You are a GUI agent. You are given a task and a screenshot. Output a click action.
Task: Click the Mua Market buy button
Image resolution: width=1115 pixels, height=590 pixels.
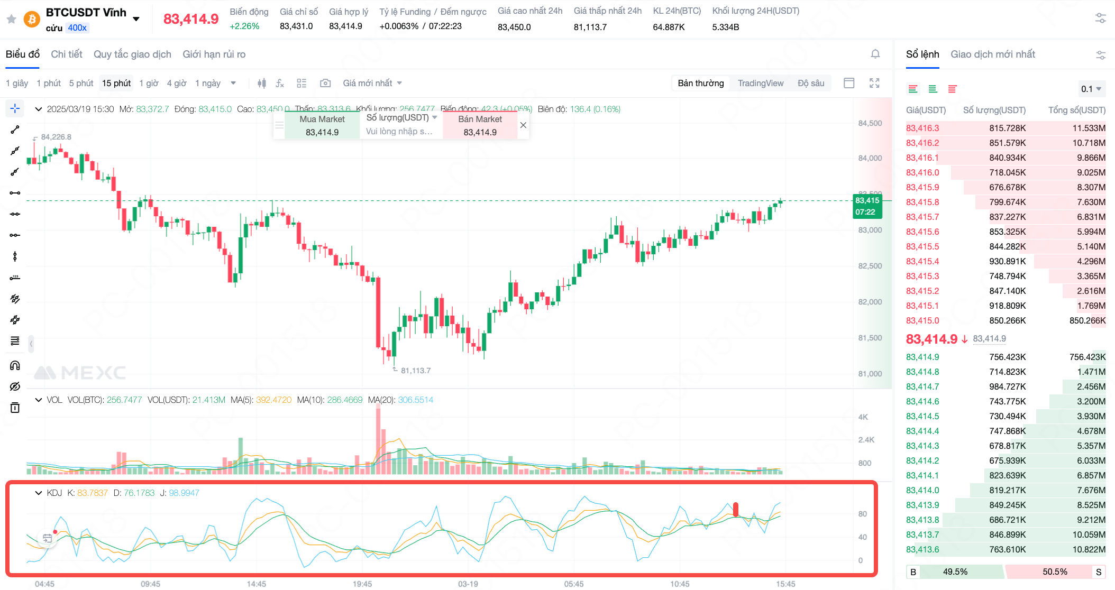click(x=322, y=125)
